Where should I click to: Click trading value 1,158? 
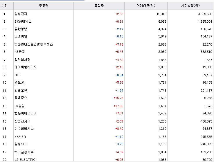pos(162,137)
